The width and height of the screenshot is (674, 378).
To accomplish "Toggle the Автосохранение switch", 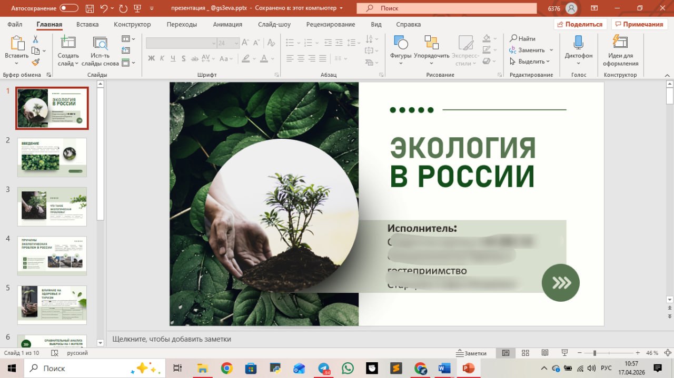I will tap(69, 8).
